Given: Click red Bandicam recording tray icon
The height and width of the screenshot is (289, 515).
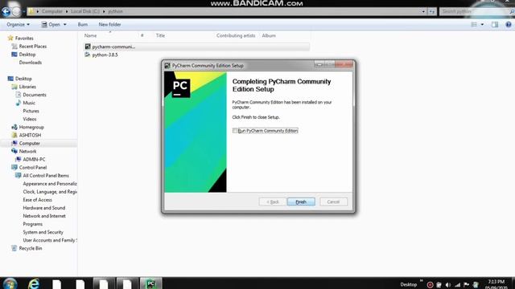Looking at the screenshot, I should [x=430, y=285].
